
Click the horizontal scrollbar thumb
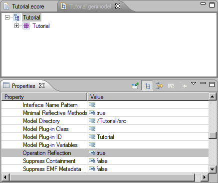(x=102, y=177)
